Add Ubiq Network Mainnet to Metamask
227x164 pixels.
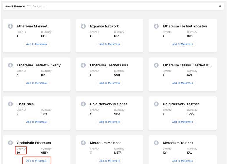(110, 122)
